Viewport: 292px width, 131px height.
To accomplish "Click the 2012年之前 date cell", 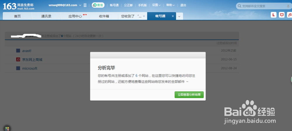I will coord(229,50).
